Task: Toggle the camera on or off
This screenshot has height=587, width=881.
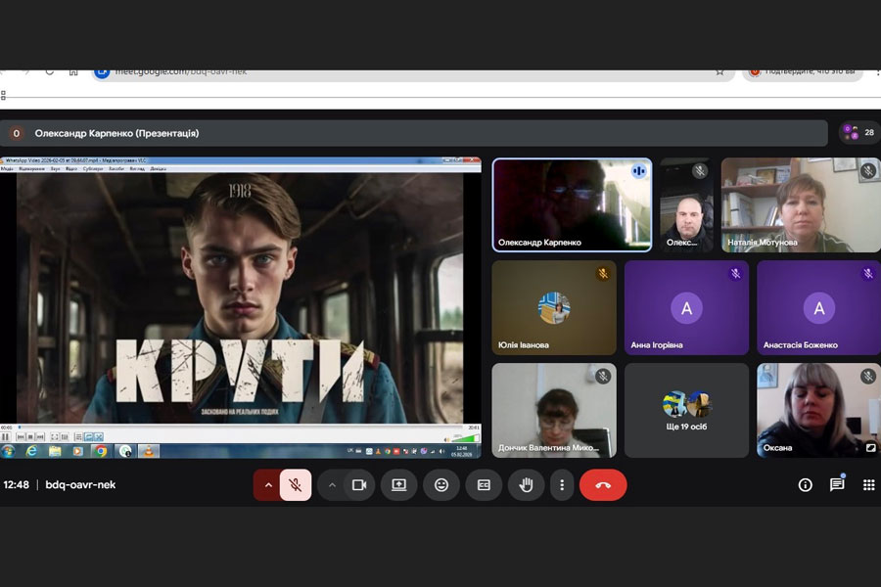Action: (x=359, y=485)
